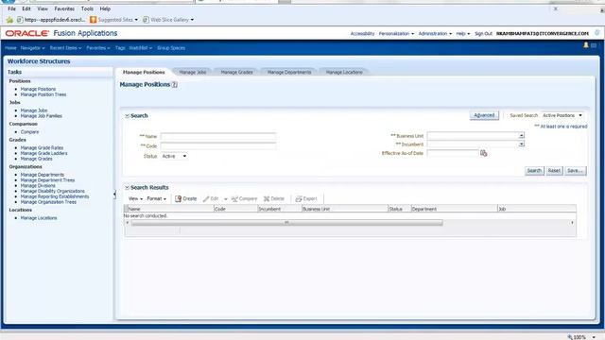Open the browser File menu

(x=12, y=8)
